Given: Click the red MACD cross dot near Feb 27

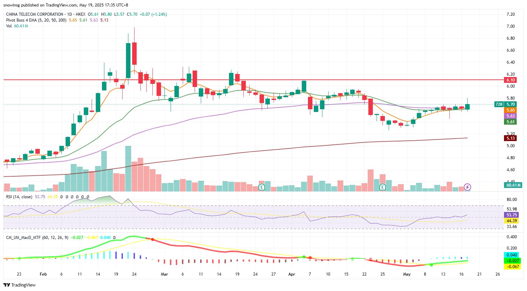Looking at the screenshot, I should pyautogui.click(x=152, y=239).
